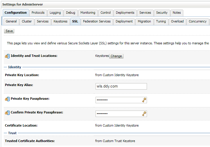Click the 'Private Key Alias:' label
The image size is (210, 147).
click(19, 85)
